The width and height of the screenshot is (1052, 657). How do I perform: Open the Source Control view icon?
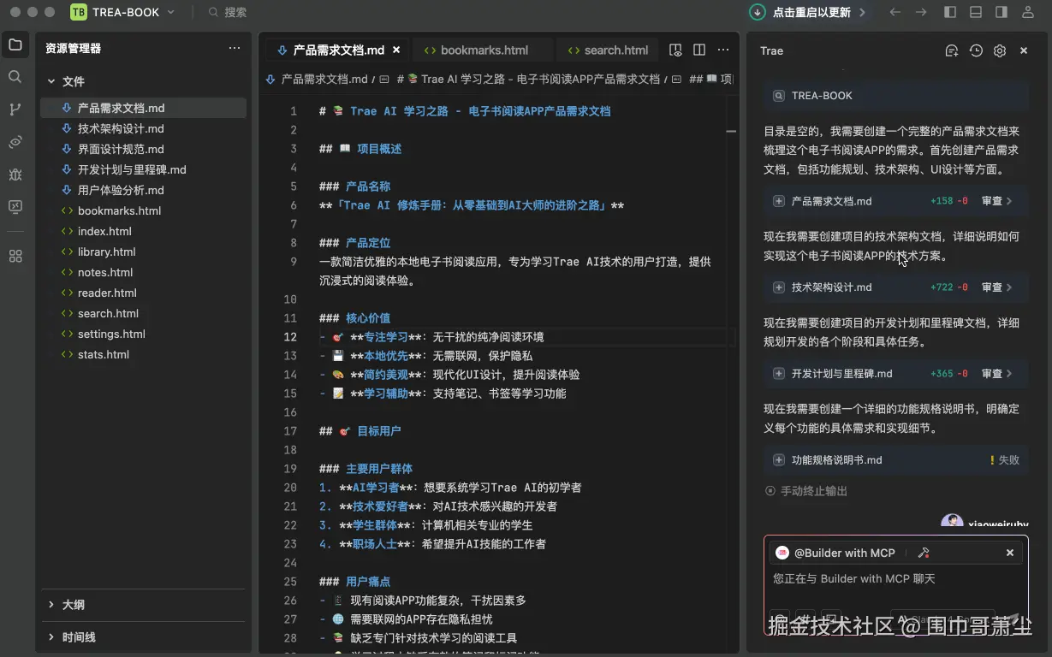coord(15,109)
